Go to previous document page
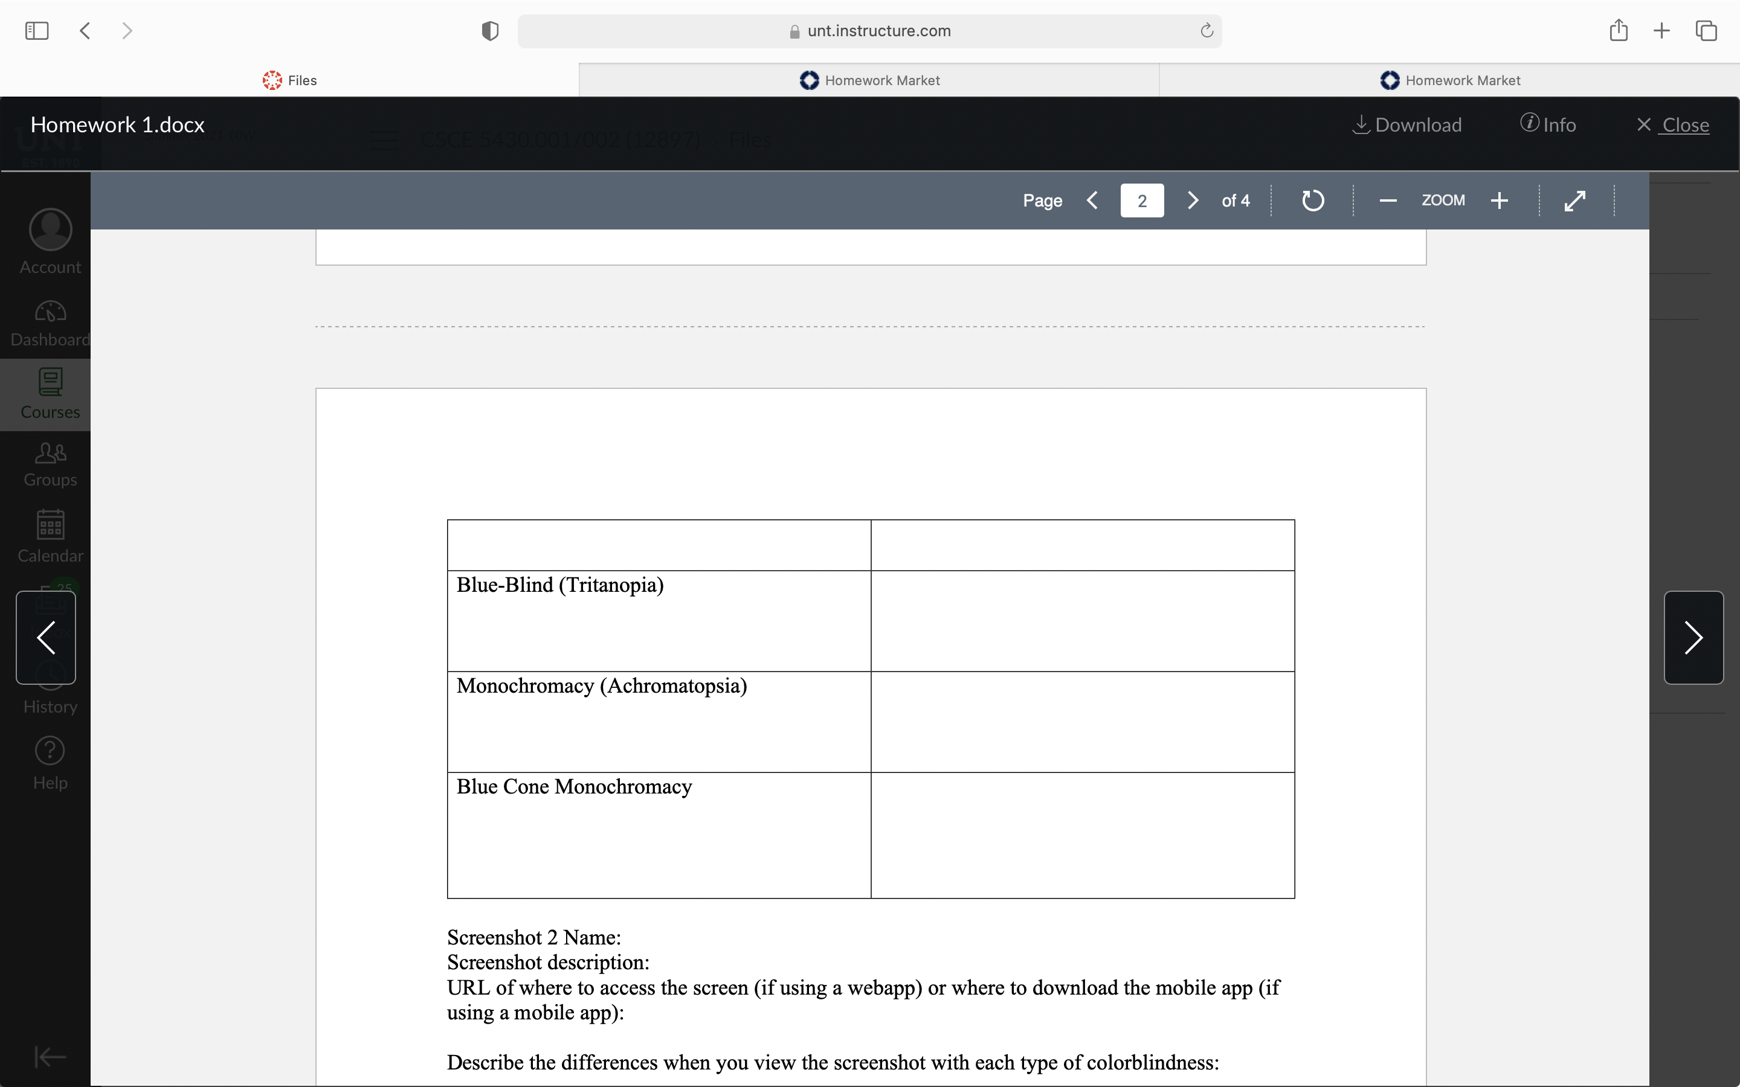 1092,200
